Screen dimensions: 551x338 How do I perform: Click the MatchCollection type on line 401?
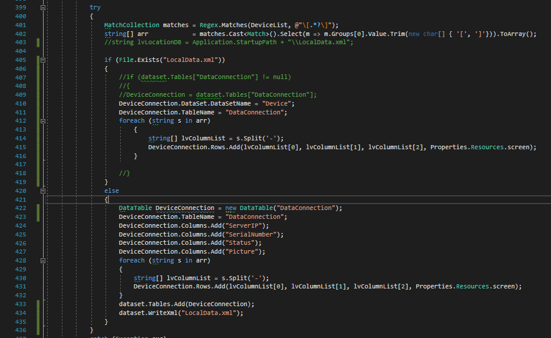pyautogui.click(x=131, y=25)
